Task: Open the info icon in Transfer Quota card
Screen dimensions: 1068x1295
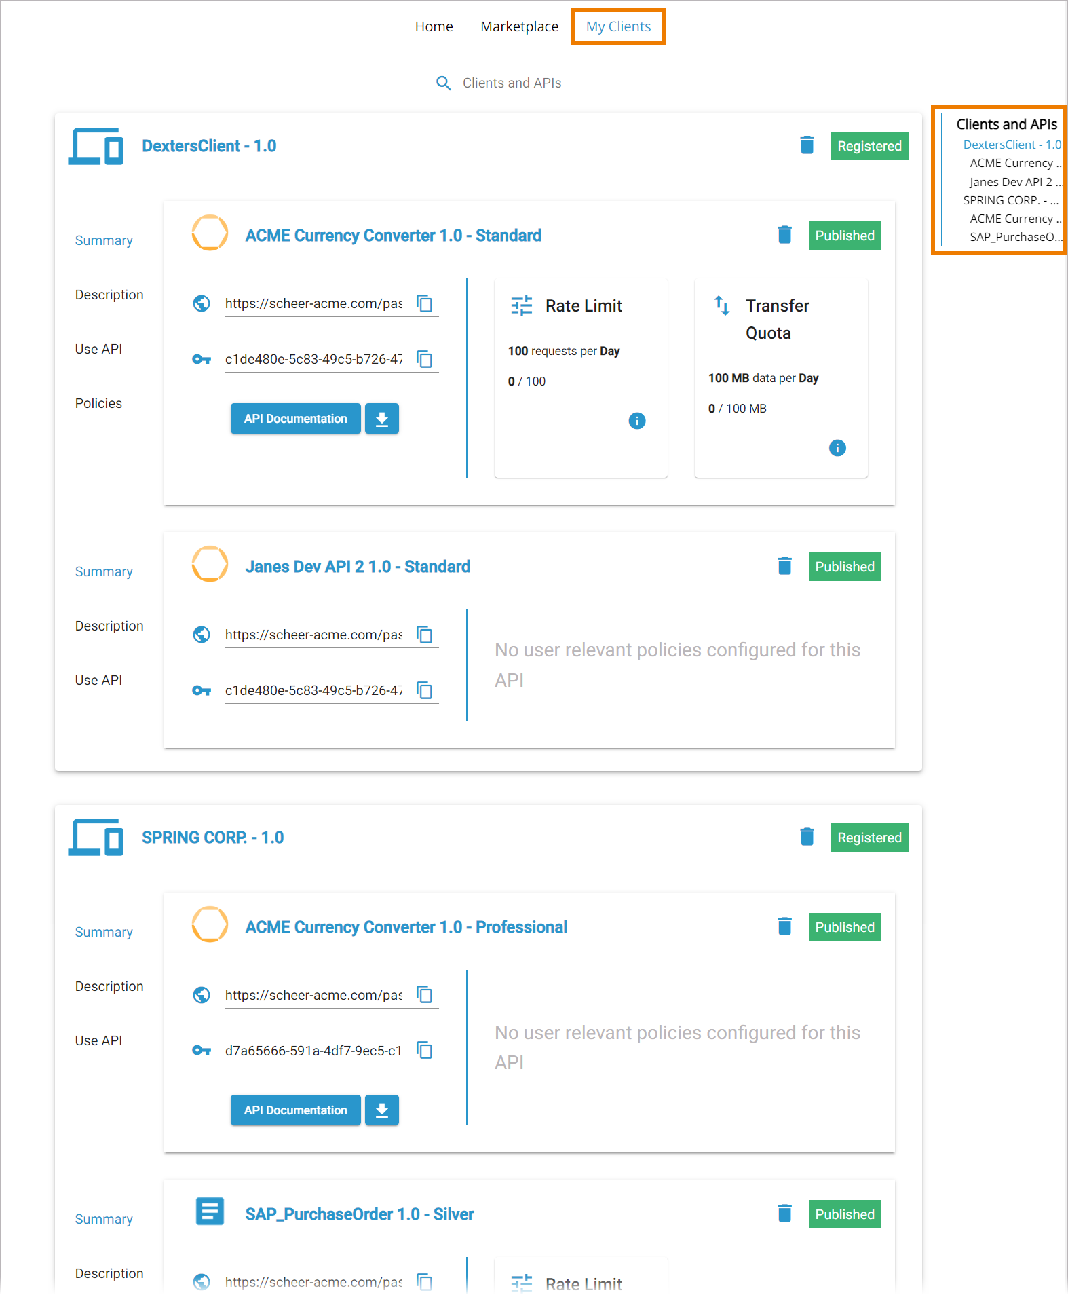Action: [837, 448]
